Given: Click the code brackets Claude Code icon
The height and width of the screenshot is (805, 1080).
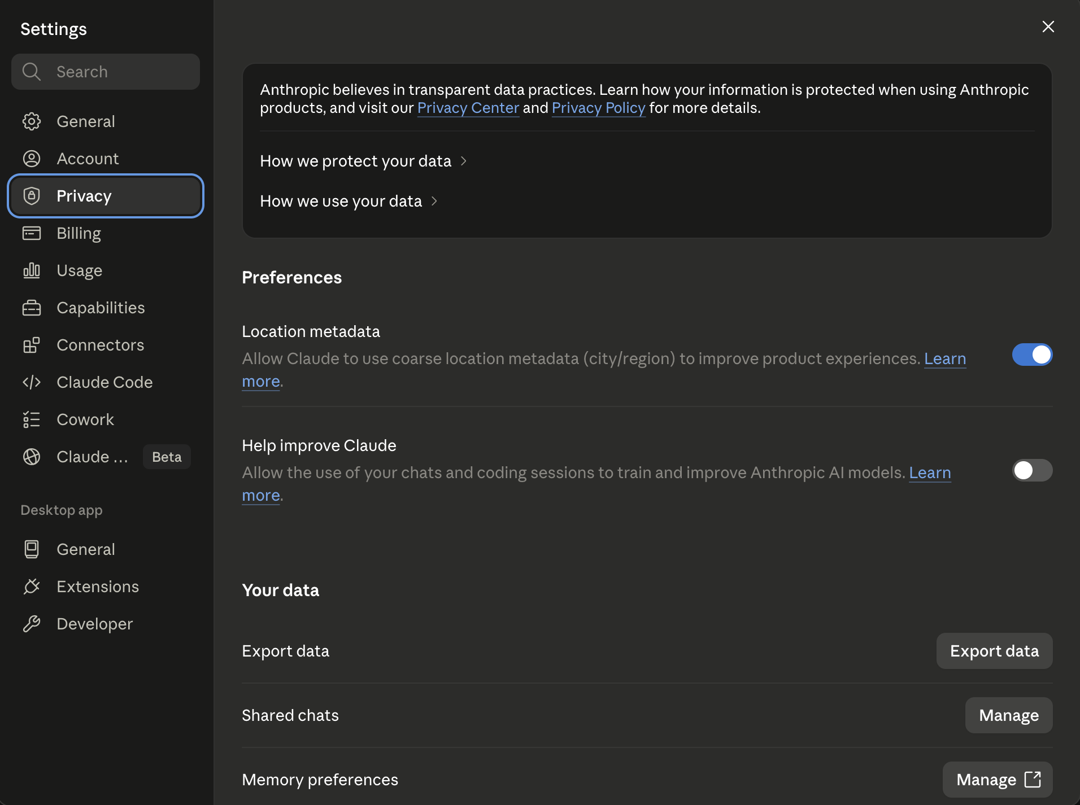Looking at the screenshot, I should click(x=32, y=382).
